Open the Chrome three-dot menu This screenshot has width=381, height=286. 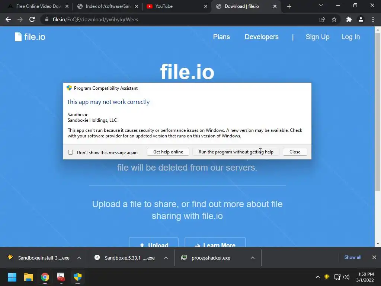[x=373, y=19]
